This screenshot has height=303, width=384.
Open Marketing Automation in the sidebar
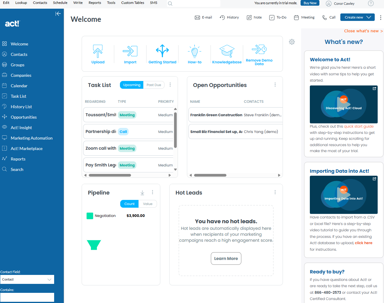pos(32,138)
